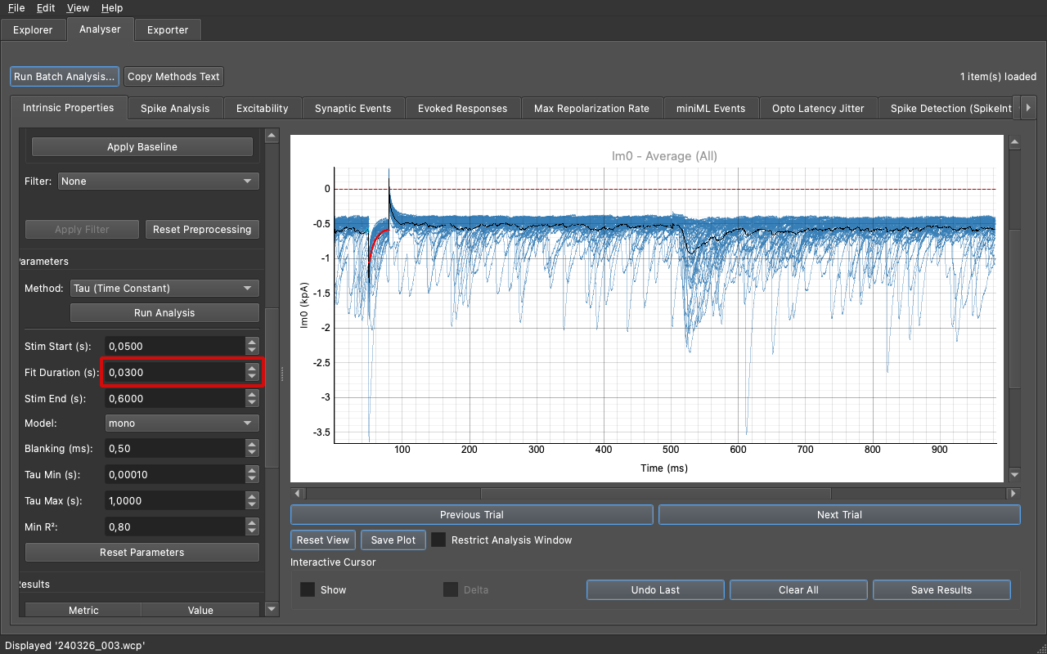The width and height of the screenshot is (1047, 654).
Task: Click the Fit Duration value field
Action: (x=174, y=373)
